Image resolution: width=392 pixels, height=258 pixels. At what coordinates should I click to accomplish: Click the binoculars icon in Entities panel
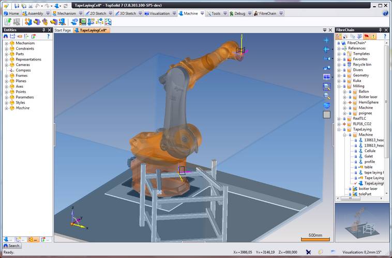click(6, 37)
